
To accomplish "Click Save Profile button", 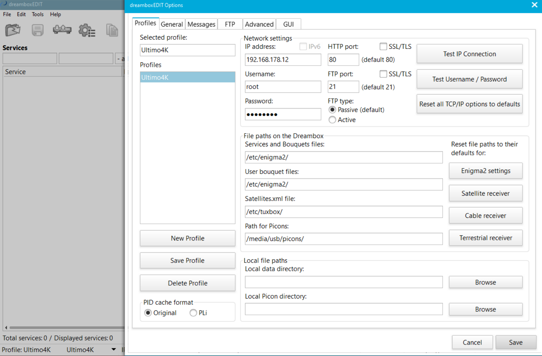I will tap(188, 260).
